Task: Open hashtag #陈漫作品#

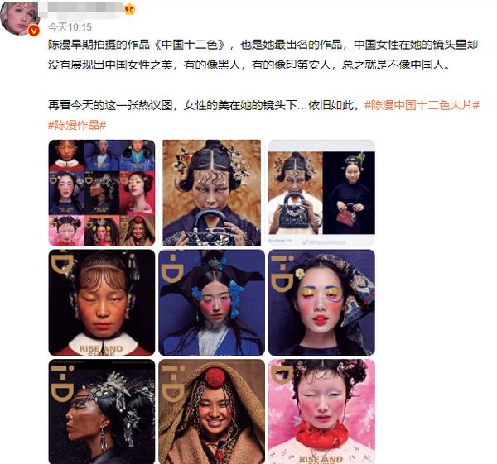Action: click(x=77, y=126)
